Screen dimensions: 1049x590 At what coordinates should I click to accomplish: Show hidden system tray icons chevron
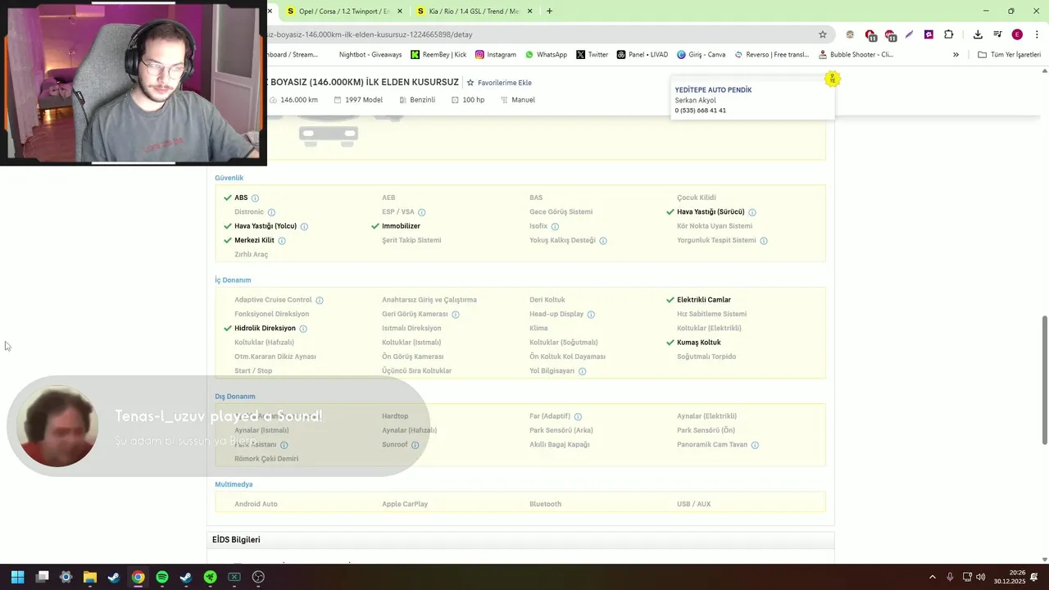[x=932, y=577]
